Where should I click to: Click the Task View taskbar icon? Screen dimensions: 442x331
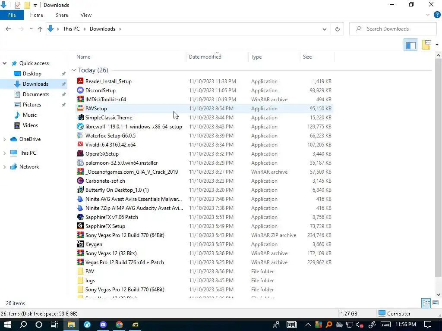pyautogui.click(x=54, y=325)
